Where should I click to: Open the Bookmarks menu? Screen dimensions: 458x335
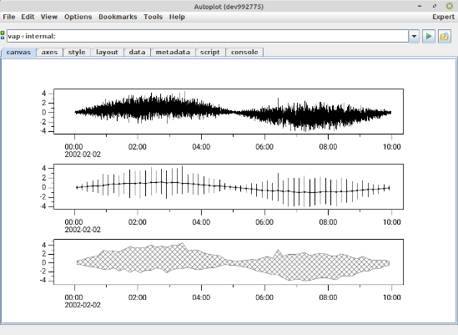(118, 17)
